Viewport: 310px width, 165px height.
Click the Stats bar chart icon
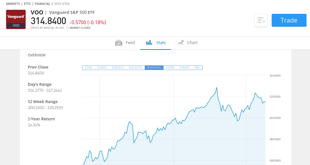click(149, 42)
